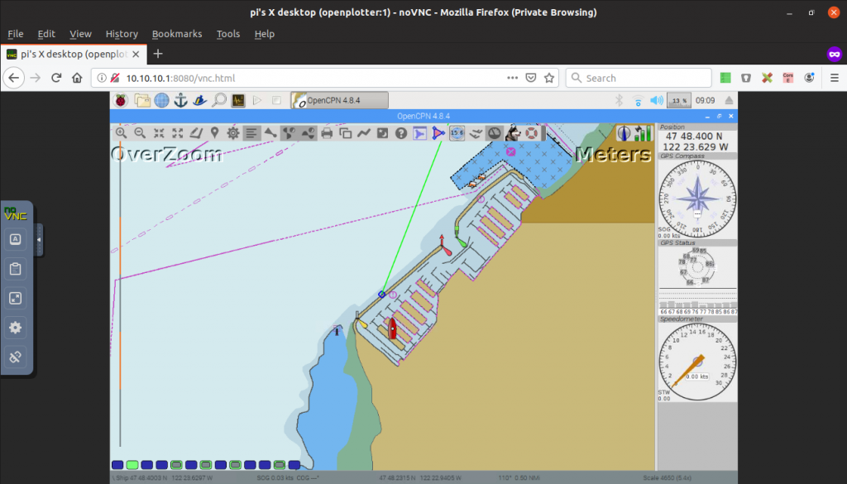Click the green GPS signal bars icon
The height and width of the screenshot is (484, 847).
643,133
